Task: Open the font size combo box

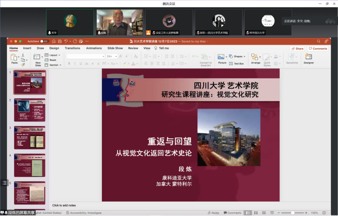Action: coord(112,56)
